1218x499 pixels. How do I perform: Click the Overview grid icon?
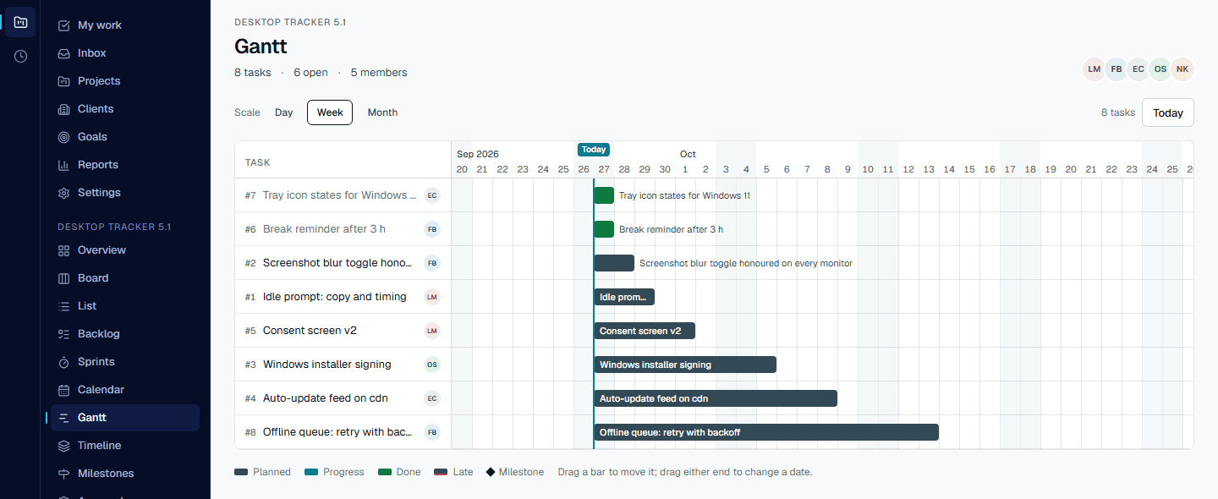coord(63,250)
